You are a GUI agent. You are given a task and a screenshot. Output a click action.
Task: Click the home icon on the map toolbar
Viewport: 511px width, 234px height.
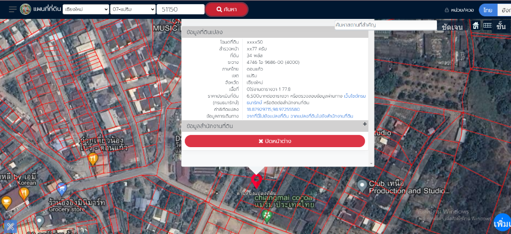pyautogui.click(x=476, y=26)
